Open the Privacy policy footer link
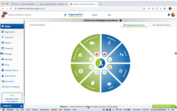 [112, 107]
